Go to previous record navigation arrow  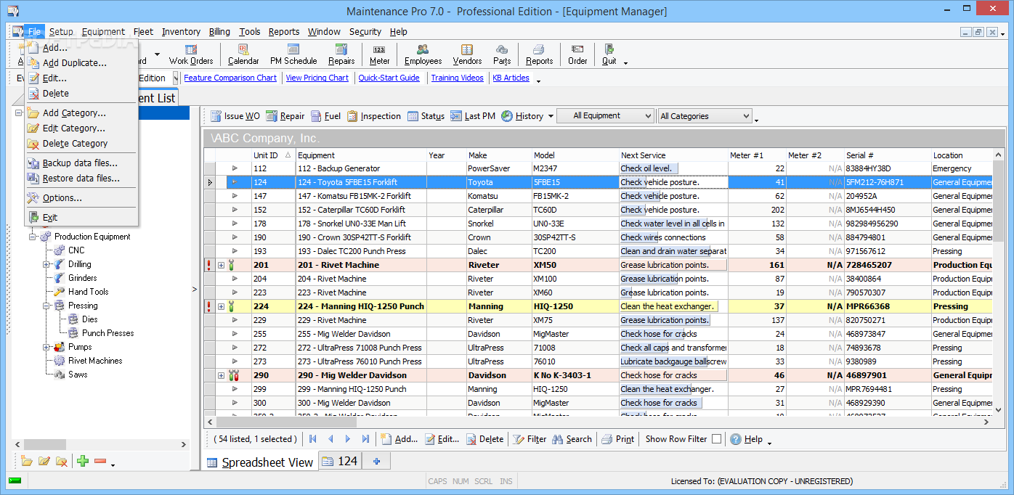tap(330, 439)
